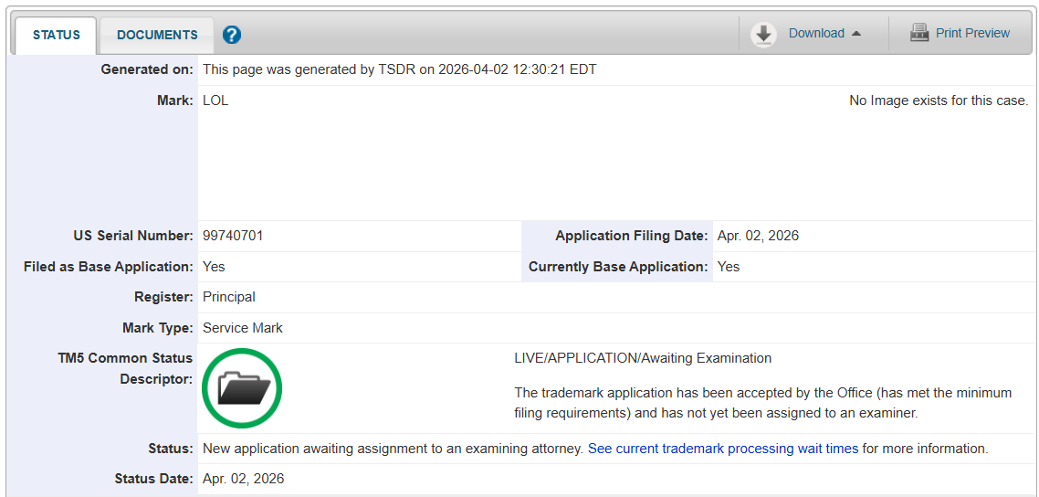Click the mark name LOL

click(x=215, y=101)
